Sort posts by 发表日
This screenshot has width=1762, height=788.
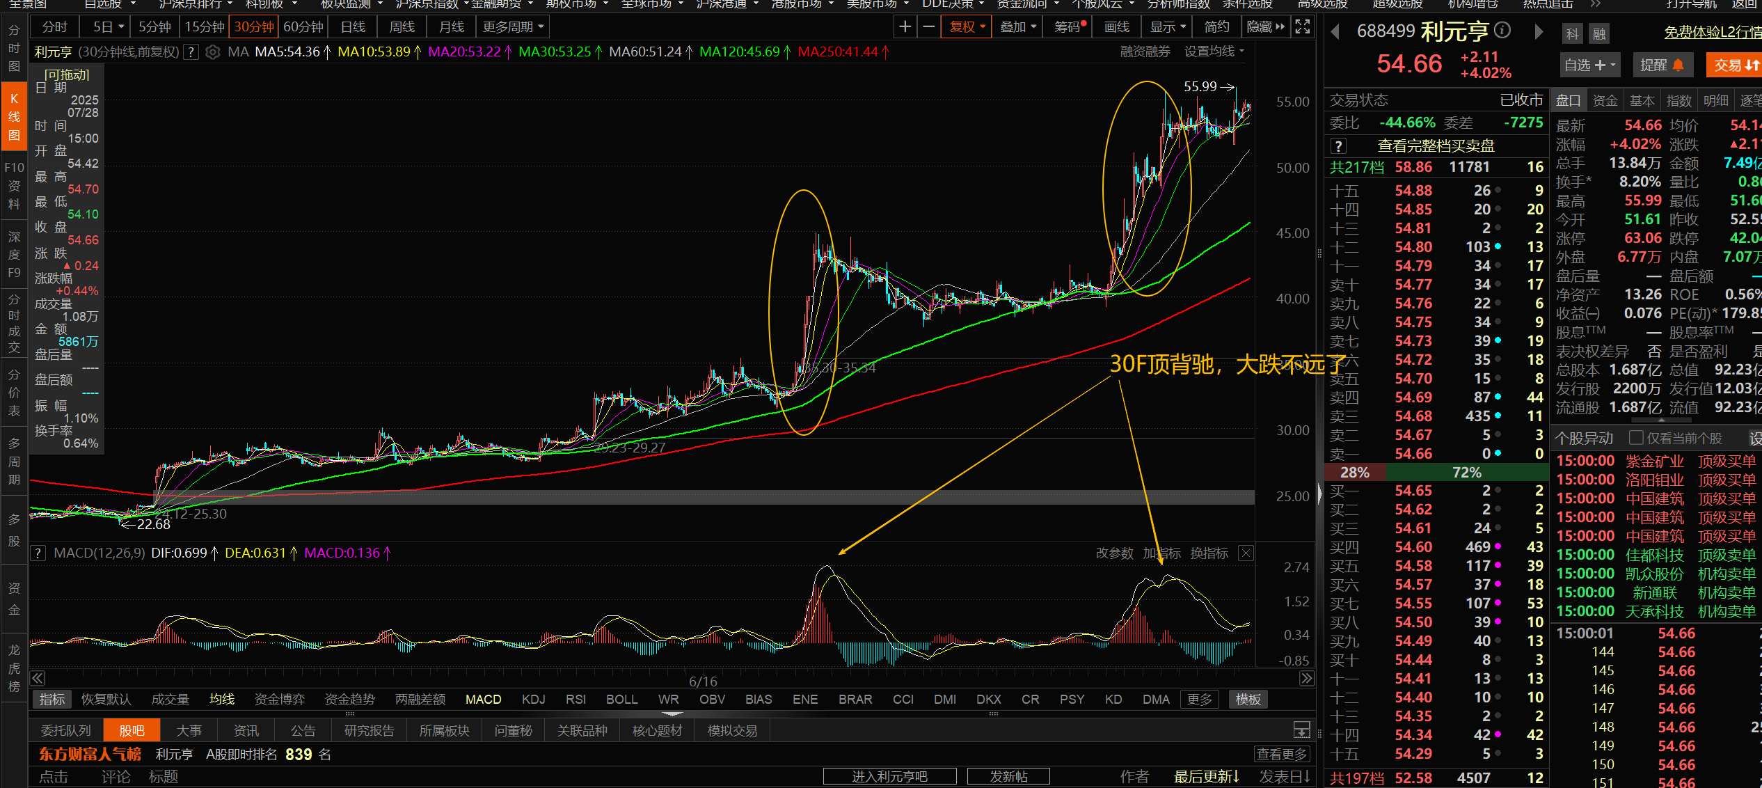click(1285, 776)
